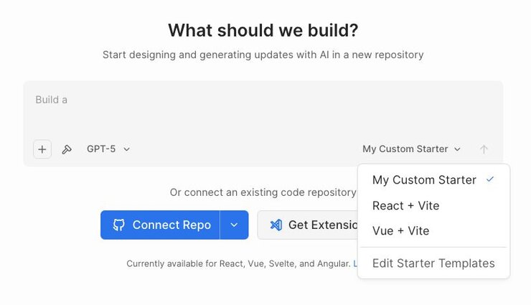Click the blue checkmark beside My Custom Starter
The image size is (531, 305).
(490, 179)
